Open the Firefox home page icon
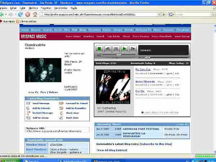This screenshot has height=162, width=216. [35, 14]
